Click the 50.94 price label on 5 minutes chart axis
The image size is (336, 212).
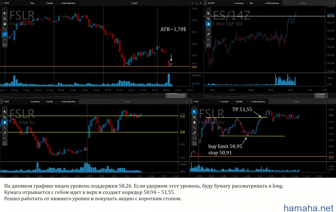tap(182, 132)
